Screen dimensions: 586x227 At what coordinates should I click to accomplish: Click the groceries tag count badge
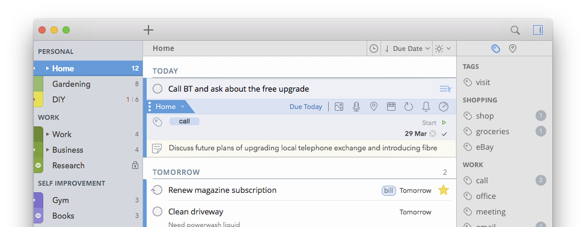click(540, 131)
